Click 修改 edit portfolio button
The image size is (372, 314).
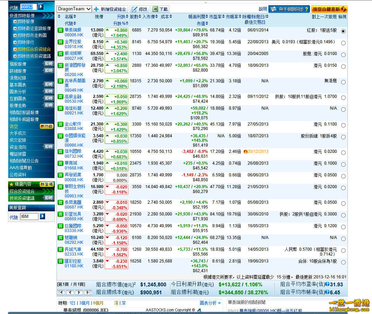click(139, 9)
